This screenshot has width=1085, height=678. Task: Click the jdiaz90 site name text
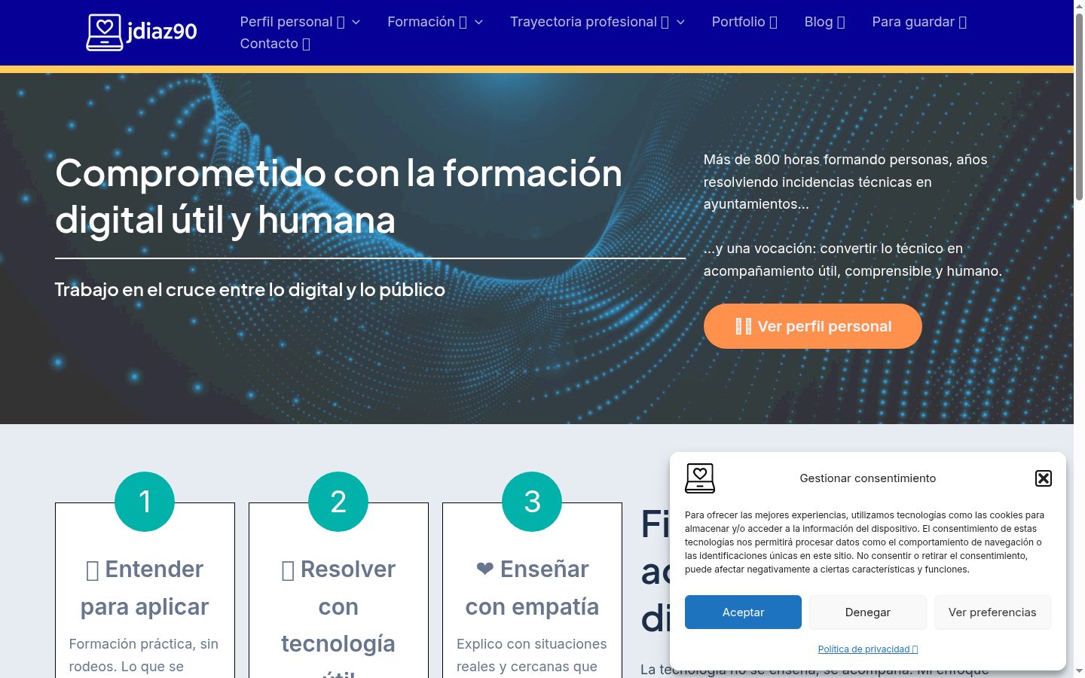pos(162,32)
